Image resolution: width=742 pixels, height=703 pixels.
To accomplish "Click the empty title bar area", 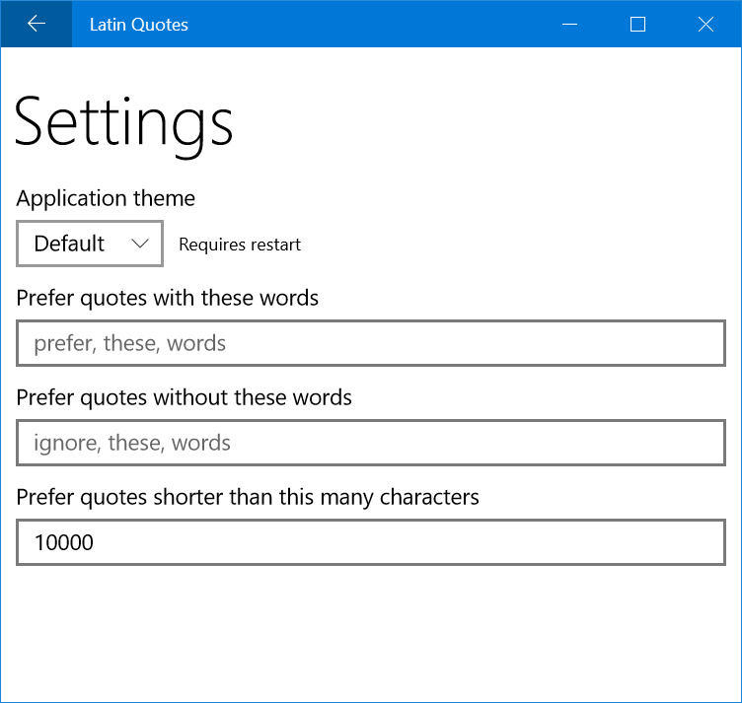I will 375,24.
